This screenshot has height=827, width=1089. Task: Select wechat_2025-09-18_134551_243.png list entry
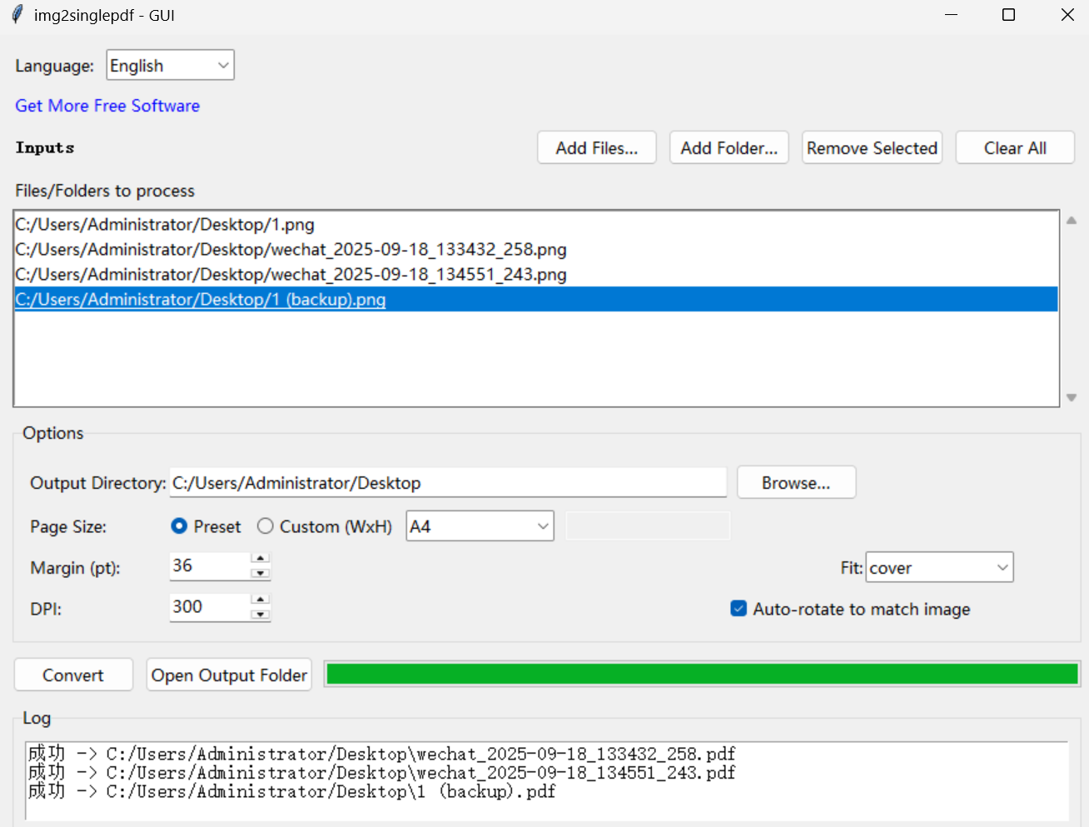click(291, 275)
